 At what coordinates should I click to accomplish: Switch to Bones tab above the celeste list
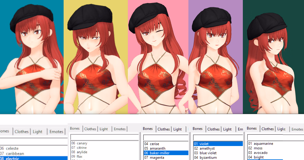6,131
